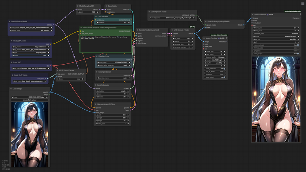Open the unet_name selector in Load Diffusion Model
This screenshot has width=306, height=172.
(31, 28)
